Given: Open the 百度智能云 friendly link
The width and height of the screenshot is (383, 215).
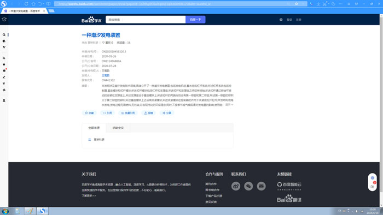Looking at the screenshot, I should [289, 186].
